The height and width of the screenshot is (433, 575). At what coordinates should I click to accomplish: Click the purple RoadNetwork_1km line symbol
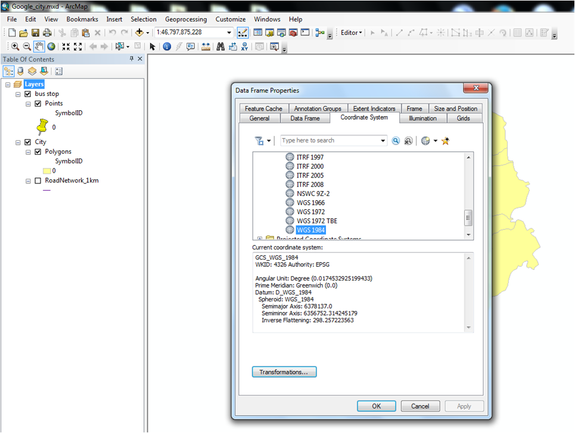(46, 190)
